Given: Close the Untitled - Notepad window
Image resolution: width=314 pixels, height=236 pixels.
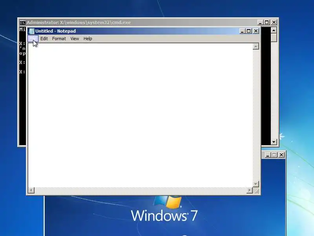Looking at the screenshot, I should (256, 31).
